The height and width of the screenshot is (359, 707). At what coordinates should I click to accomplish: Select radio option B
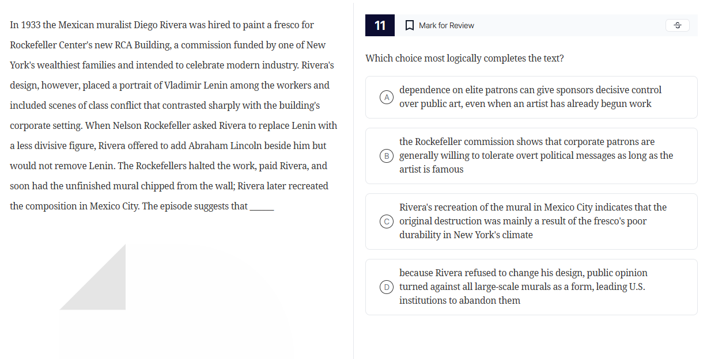pyautogui.click(x=388, y=156)
